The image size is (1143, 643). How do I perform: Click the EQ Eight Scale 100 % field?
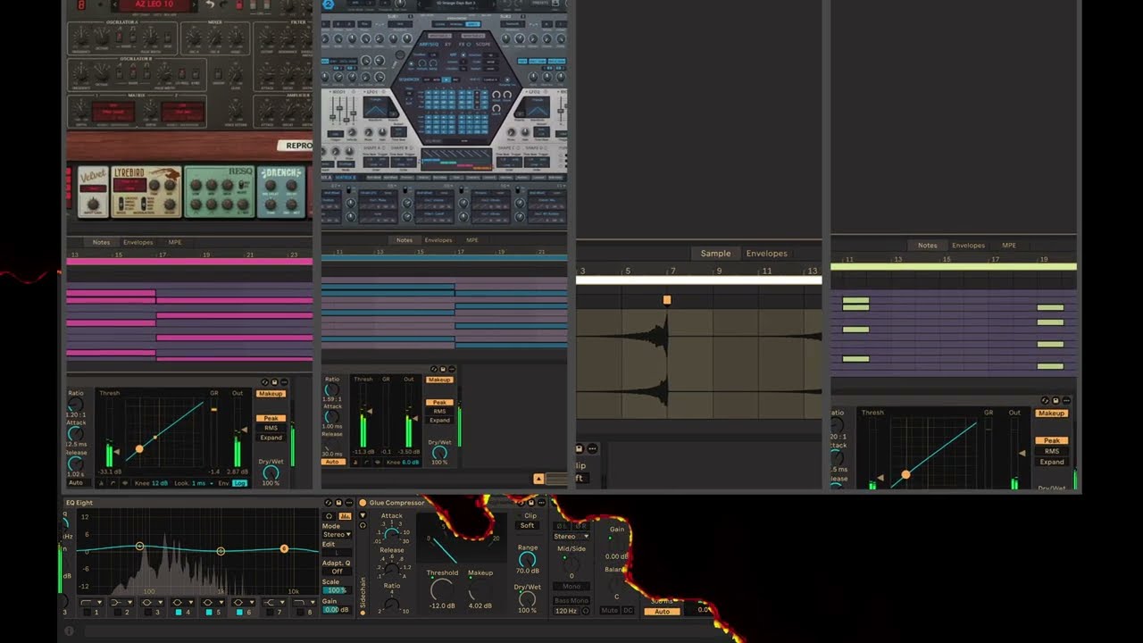(x=336, y=590)
